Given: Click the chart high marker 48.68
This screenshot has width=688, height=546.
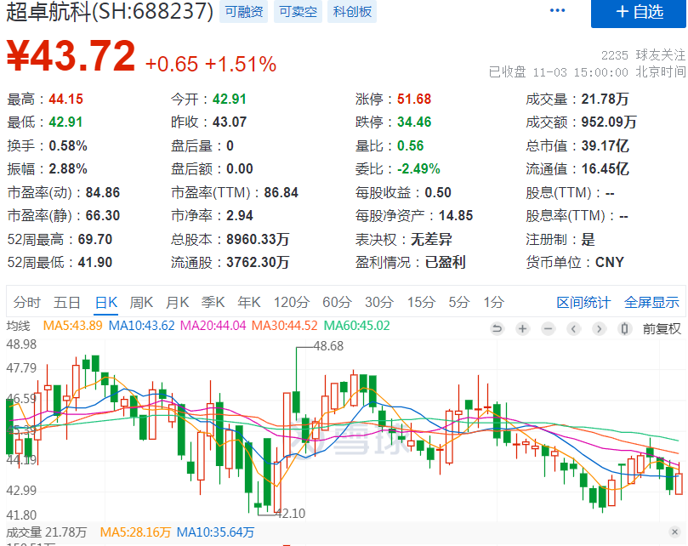Looking at the screenshot, I should click(329, 346).
